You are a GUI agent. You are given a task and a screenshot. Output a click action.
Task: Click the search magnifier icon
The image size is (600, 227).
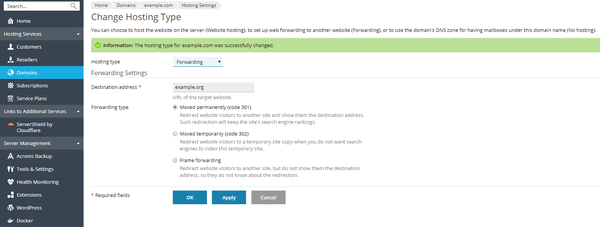coord(73,6)
